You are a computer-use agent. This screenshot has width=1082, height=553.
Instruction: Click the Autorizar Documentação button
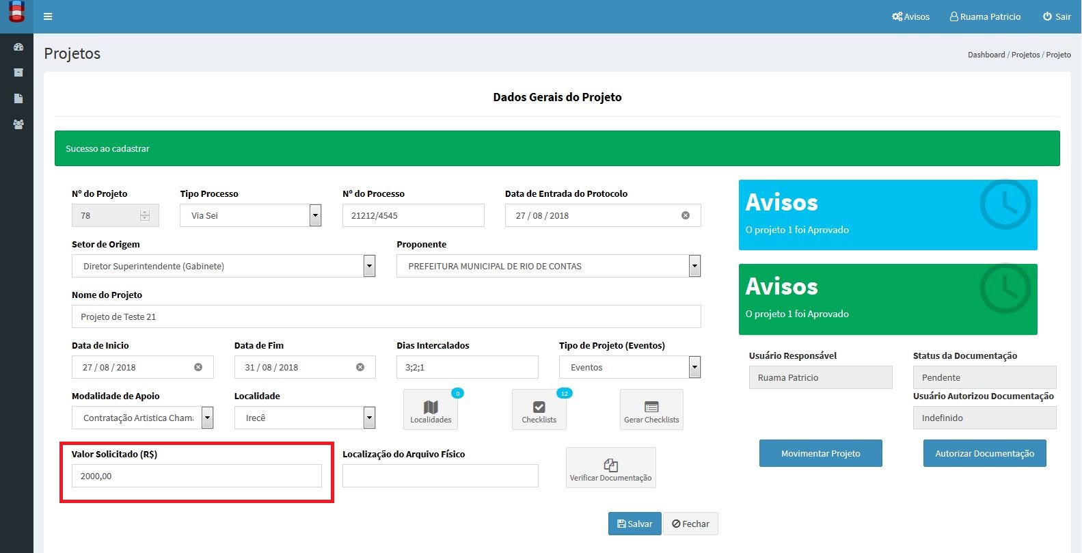coord(985,453)
